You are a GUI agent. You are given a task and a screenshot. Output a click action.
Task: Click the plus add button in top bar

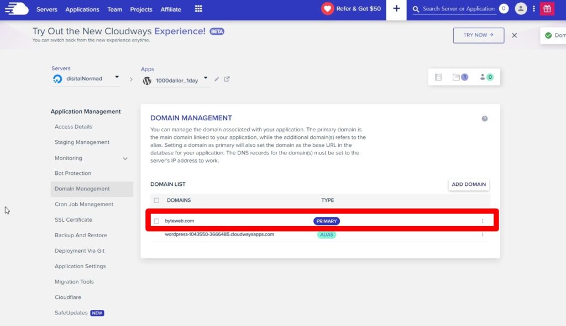click(396, 9)
